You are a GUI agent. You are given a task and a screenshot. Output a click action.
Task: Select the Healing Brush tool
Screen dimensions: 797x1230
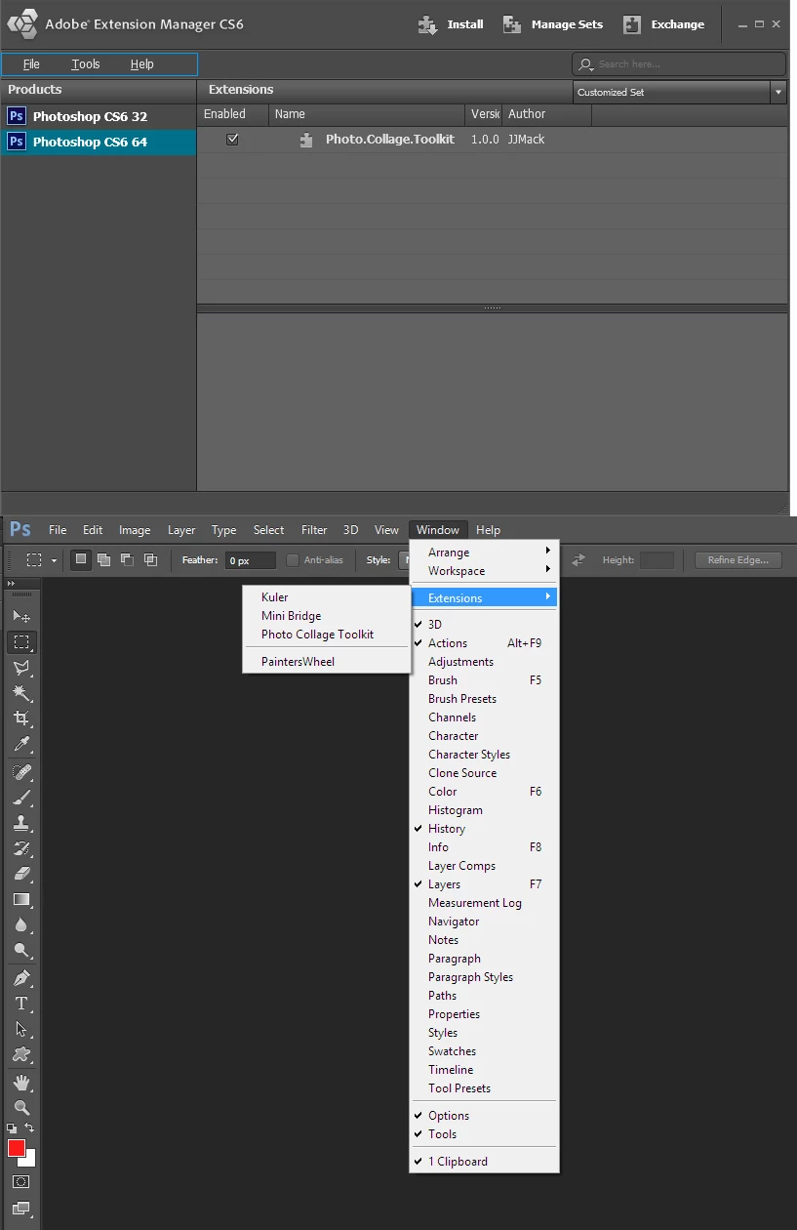21,772
